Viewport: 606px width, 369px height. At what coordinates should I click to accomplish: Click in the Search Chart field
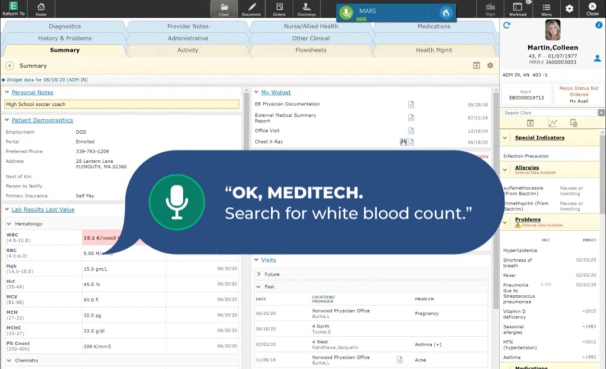pos(549,113)
